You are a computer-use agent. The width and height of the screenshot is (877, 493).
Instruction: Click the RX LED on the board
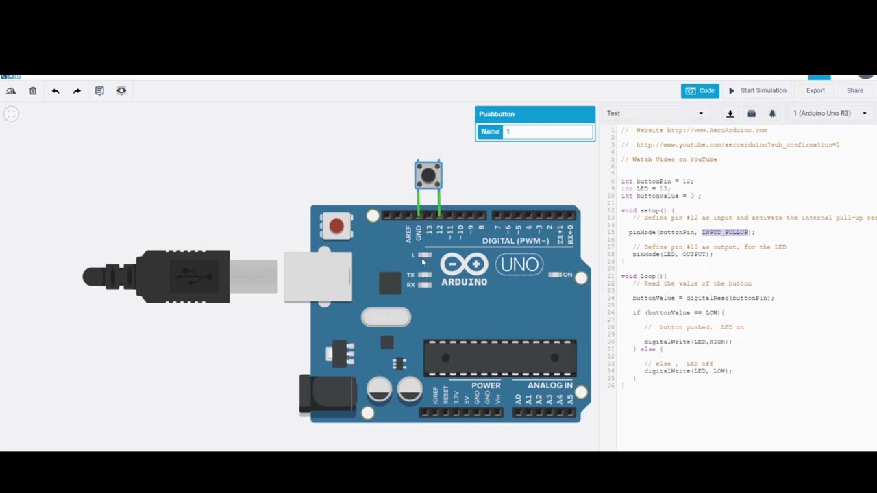425,285
